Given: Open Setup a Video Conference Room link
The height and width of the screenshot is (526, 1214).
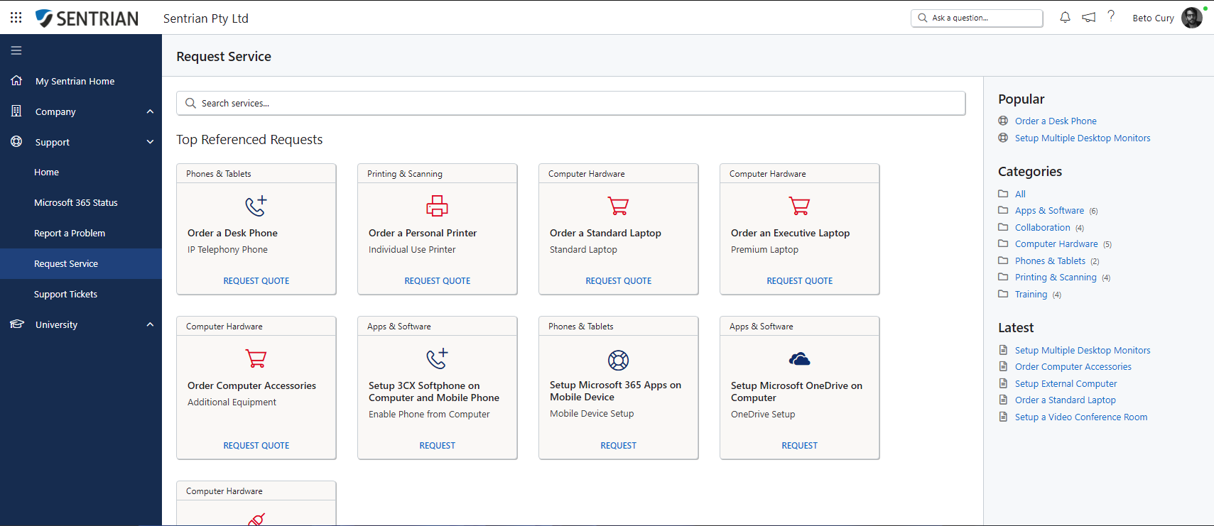Looking at the screenshot, I should 1080,417.
